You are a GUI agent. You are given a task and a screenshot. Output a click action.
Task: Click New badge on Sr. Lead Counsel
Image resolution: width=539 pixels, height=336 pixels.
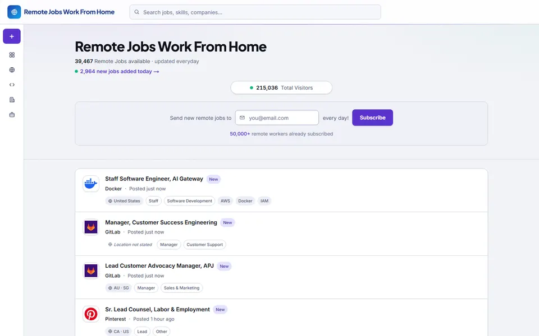point(220,310)
